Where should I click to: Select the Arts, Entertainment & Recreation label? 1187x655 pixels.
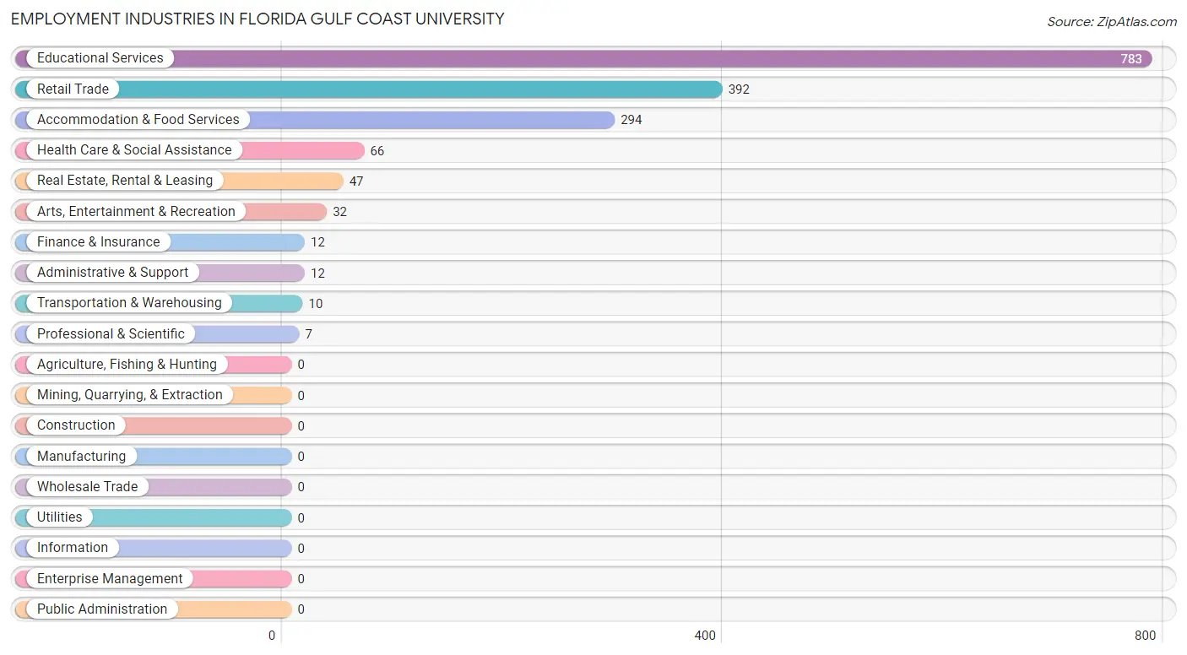click(136, 211)
